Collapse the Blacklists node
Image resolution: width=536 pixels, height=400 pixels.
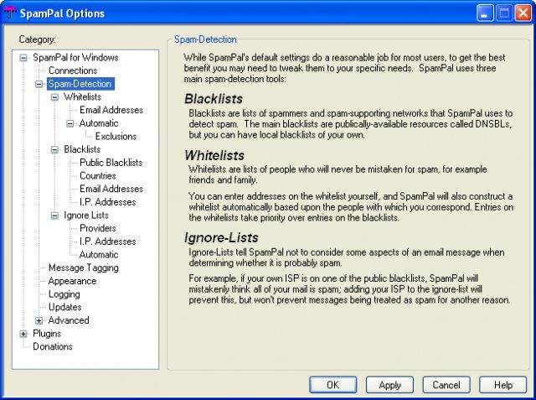point(54,149)
